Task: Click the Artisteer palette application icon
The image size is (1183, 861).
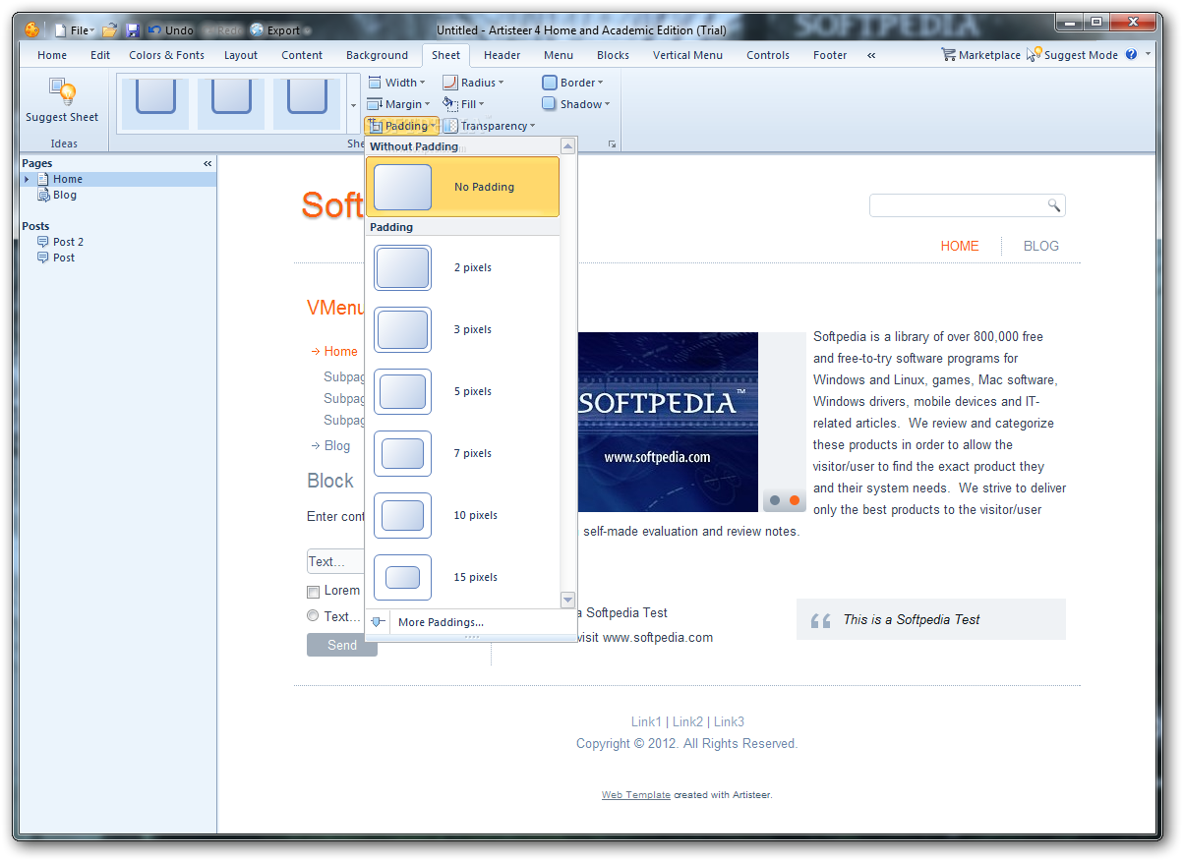Action: point(32,30)
